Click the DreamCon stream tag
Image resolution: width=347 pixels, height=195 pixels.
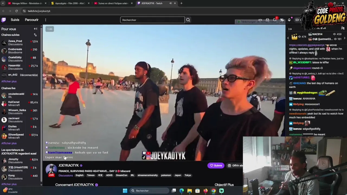click(121, 175)
